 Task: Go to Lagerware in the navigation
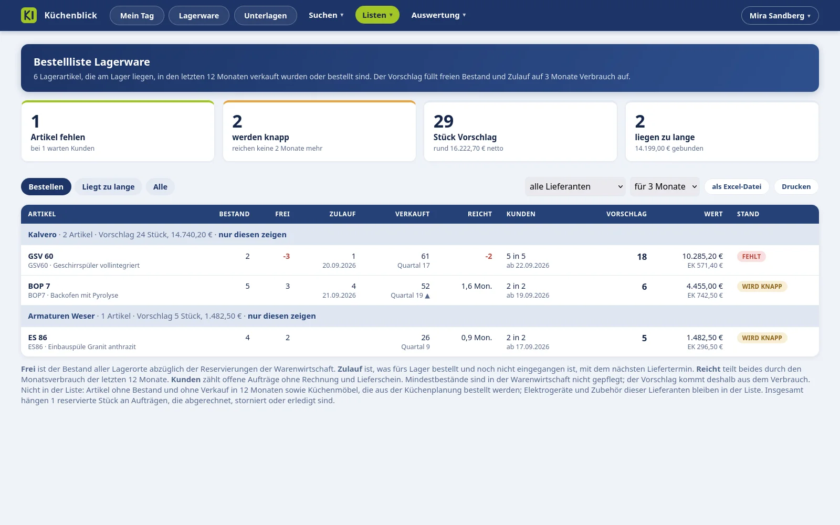coord(199,15)
